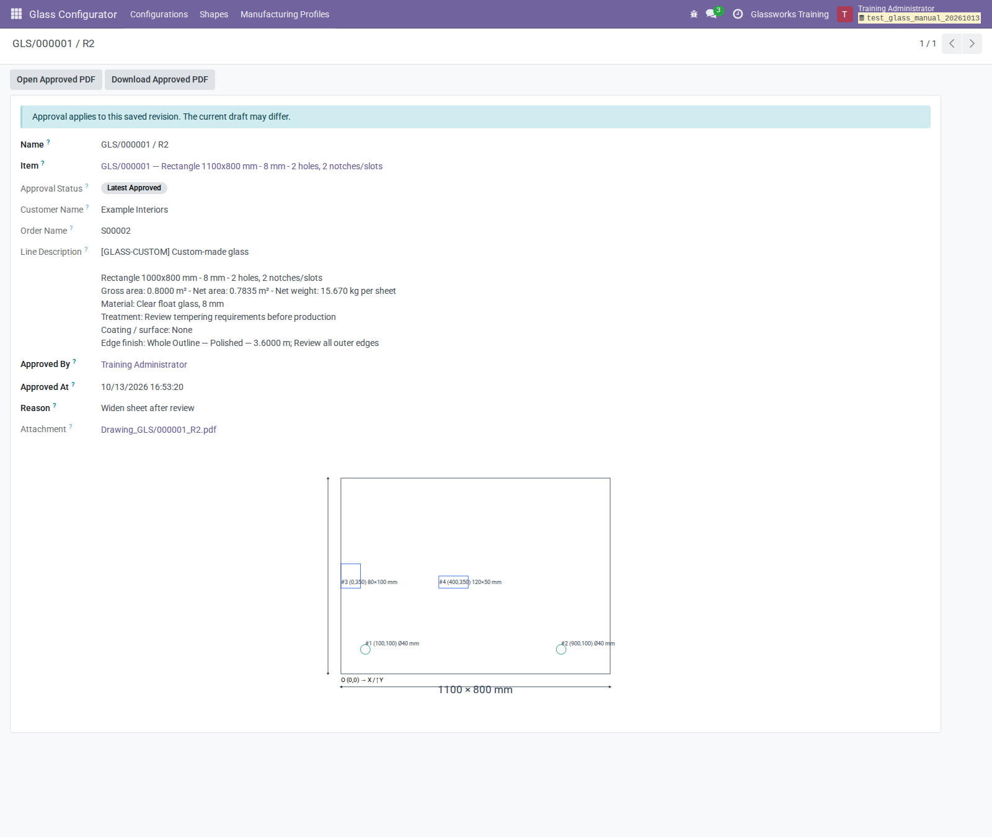
Task: Open the Manufacturing Profiles menu
Action: [285, 14]
